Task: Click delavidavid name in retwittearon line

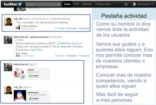Action: click(x=21, y=37)
